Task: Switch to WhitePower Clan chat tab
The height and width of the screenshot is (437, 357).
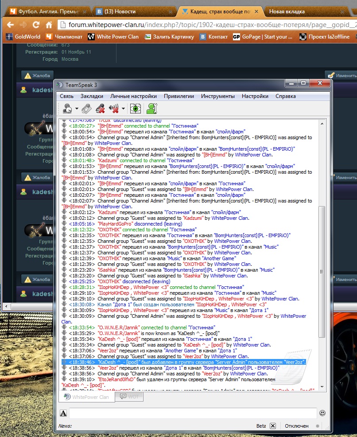Action: pos(87,397)
